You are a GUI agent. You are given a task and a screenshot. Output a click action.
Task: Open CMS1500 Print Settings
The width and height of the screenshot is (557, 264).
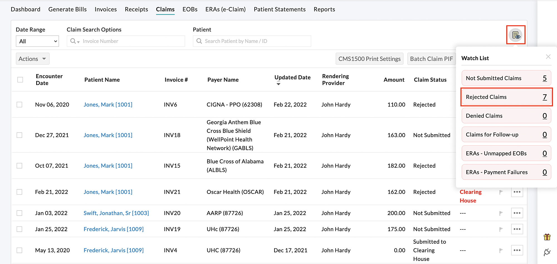point(369,58)
